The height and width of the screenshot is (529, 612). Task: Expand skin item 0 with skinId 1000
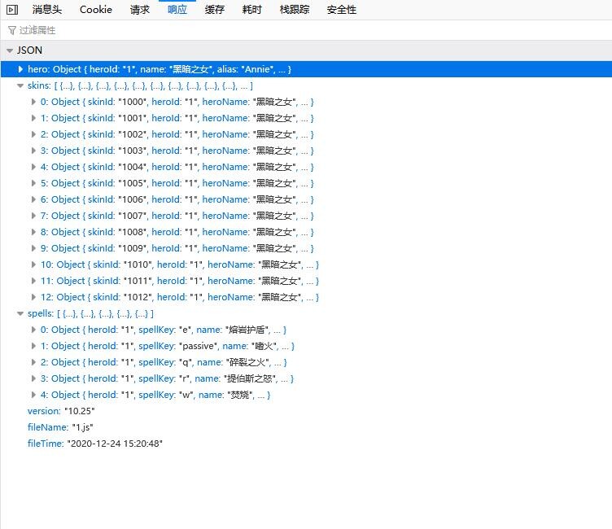click(x=33, y=102)
